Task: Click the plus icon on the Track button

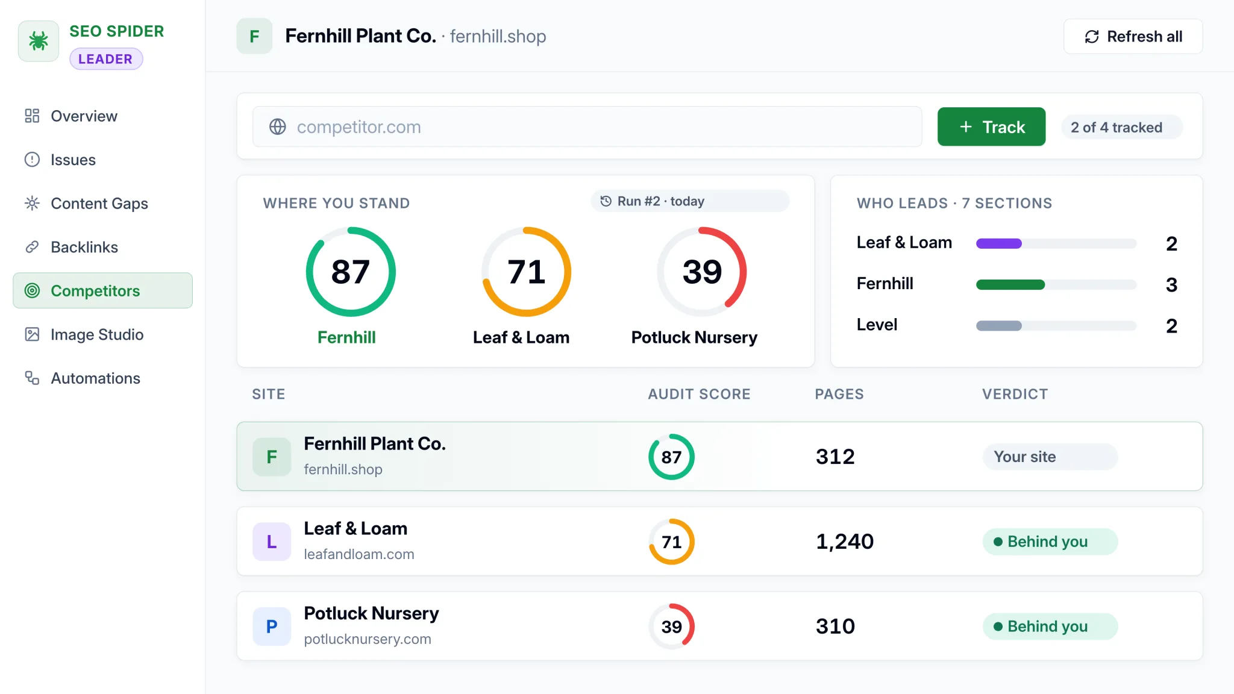Action: click(x=966, y=127)
